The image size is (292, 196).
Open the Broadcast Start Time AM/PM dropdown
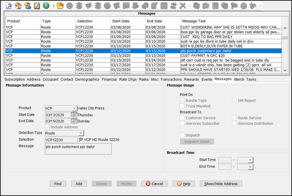click(x=250, y=160)
